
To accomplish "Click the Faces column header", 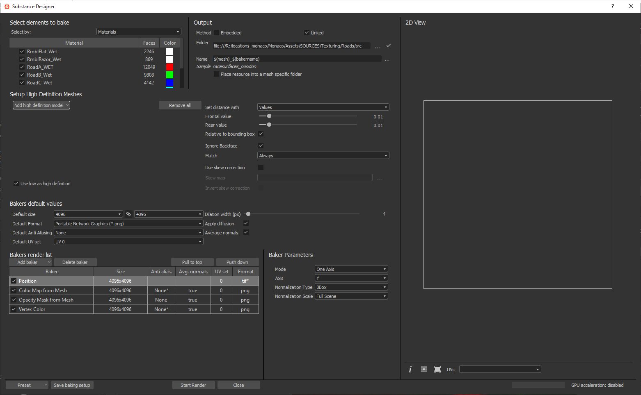I will tap(149, 43).
